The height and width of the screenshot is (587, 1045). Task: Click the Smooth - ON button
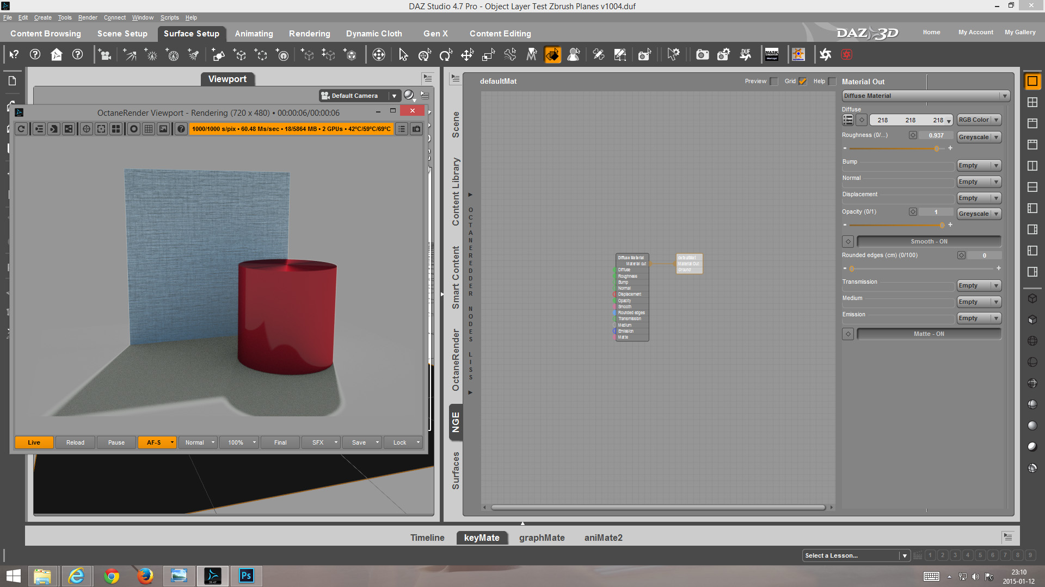click(929, 241)
